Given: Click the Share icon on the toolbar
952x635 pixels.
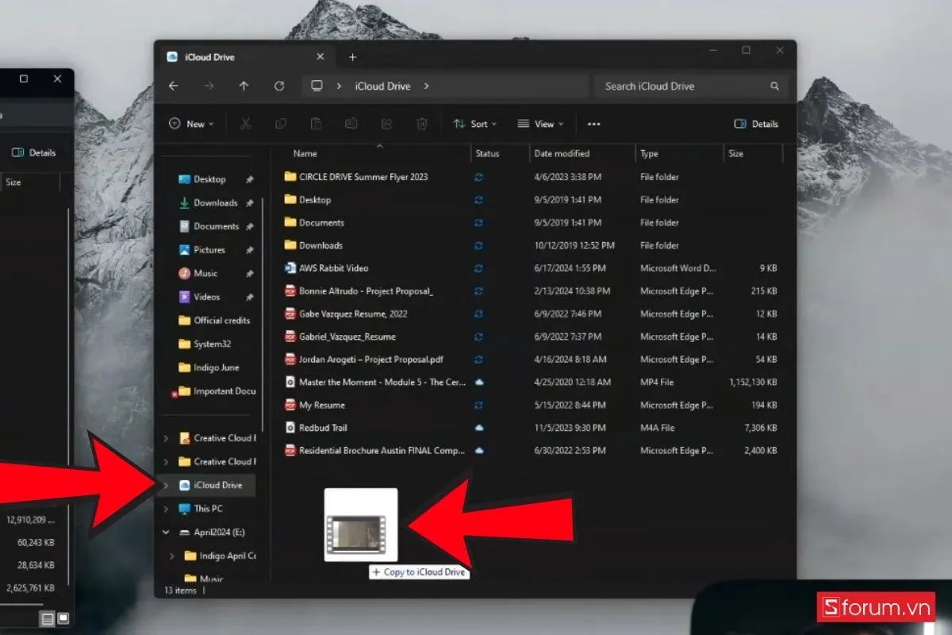Looking at the screenshot, I should tap(386, 124).
